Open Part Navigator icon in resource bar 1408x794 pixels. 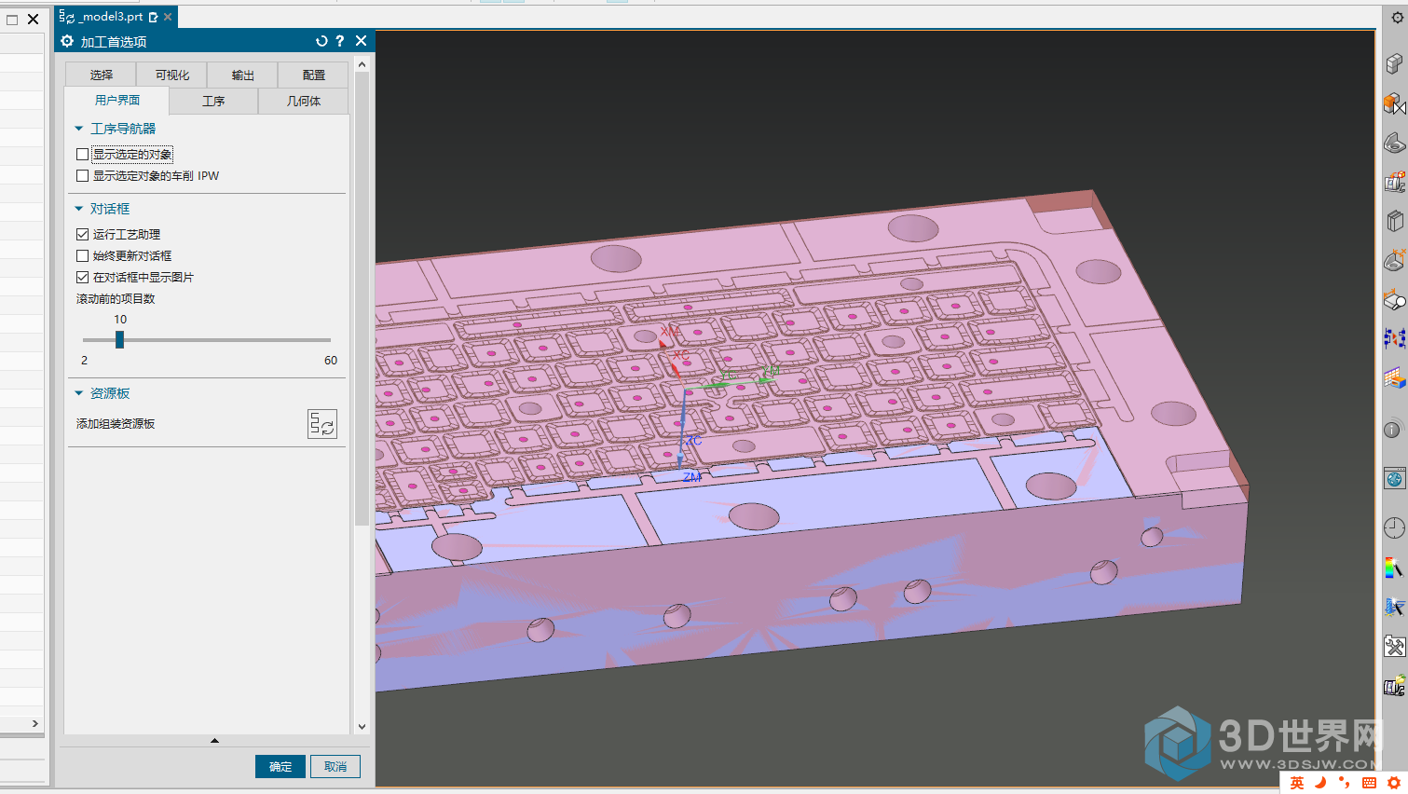(x=1394, y=143)
